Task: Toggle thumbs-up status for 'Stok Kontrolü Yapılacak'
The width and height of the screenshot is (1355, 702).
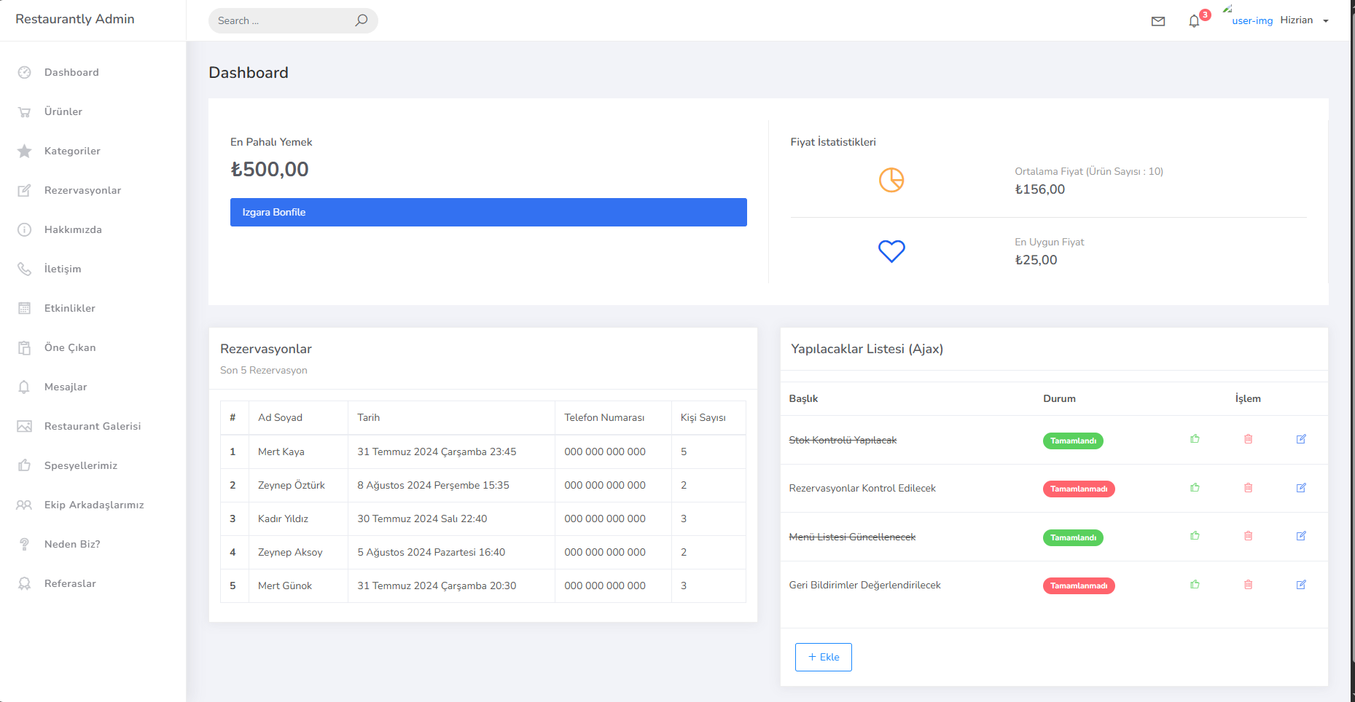Action: click(x=1195, y=439)
